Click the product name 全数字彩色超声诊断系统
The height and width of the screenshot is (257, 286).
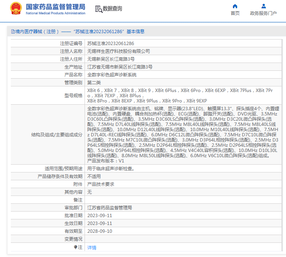click(112, 74)
